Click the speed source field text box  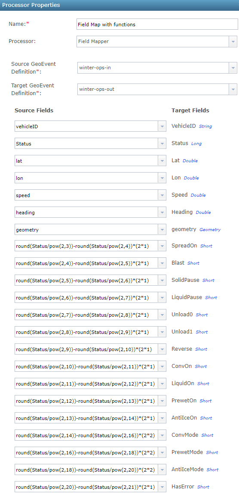86,195
